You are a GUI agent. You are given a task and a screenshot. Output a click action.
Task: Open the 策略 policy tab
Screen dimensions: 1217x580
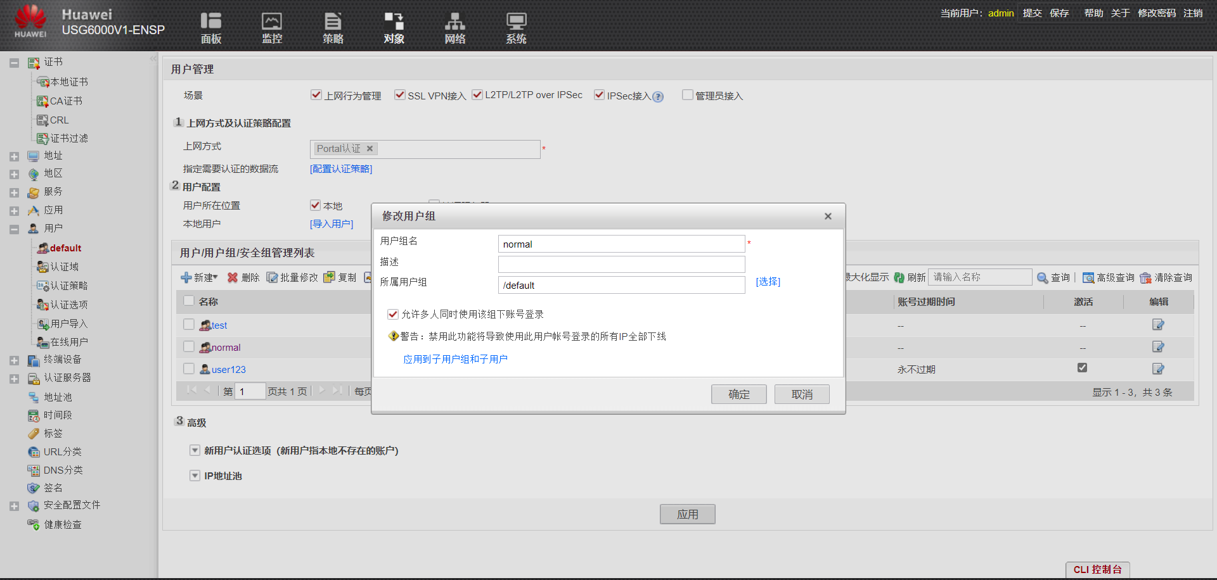click(333, 28)
